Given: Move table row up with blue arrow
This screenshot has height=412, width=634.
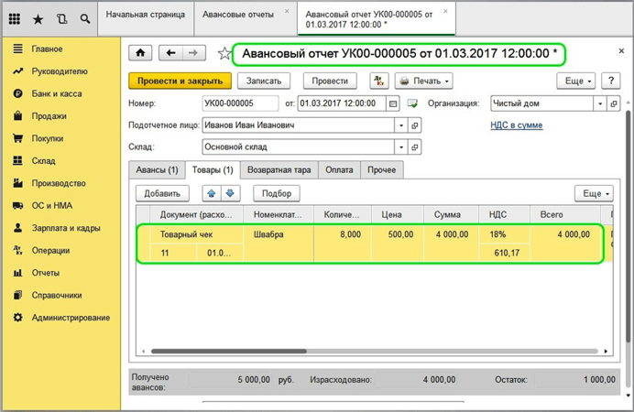Looking at the screenshot, I should [x=212, y=193].
